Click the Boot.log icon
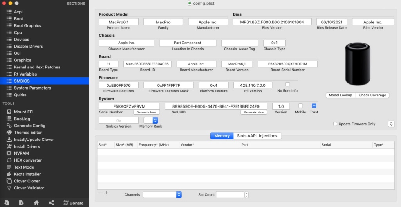Screen dimensions: 401x207 (9, 119)
